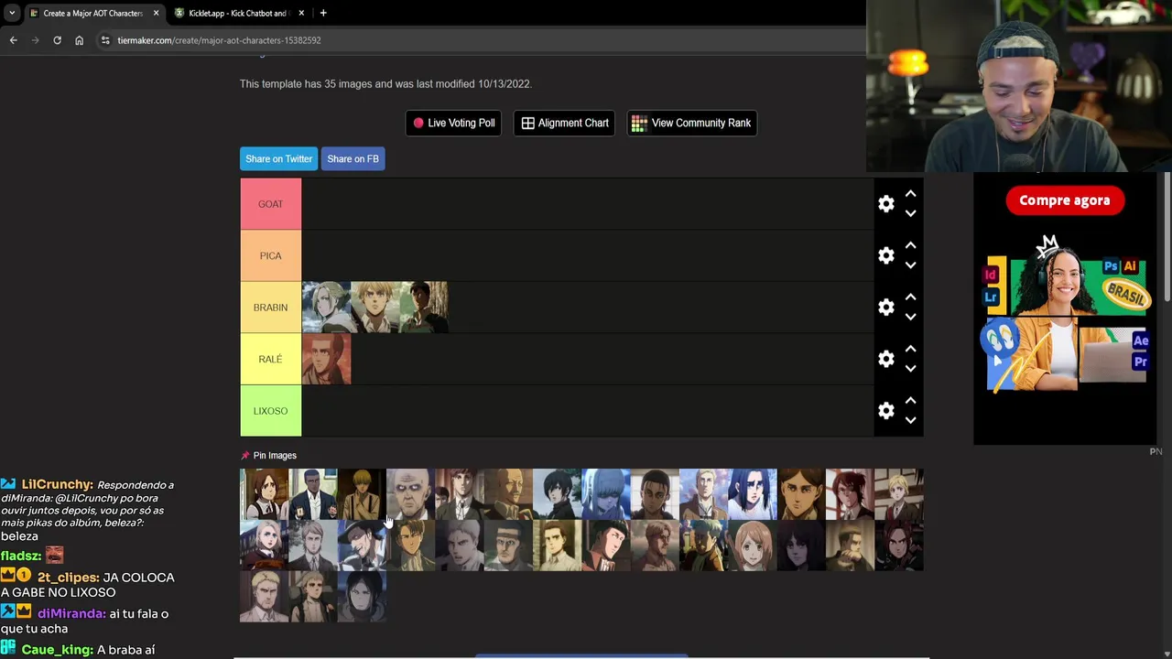Image resolution: width=1172 pixels, height=659 pixels.
Task: Close the Create a Major AOT tab
Action: 156,13
